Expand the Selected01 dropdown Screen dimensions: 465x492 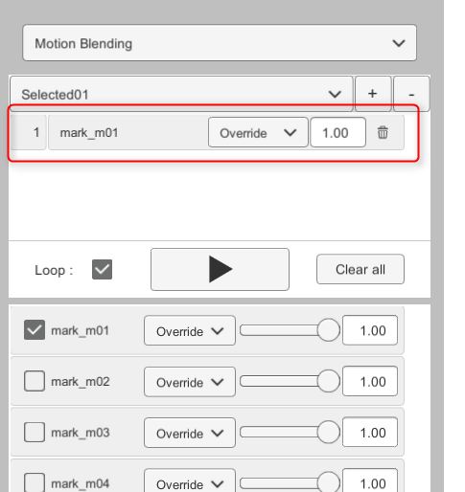pyautogui.click(x=181, y=94)
